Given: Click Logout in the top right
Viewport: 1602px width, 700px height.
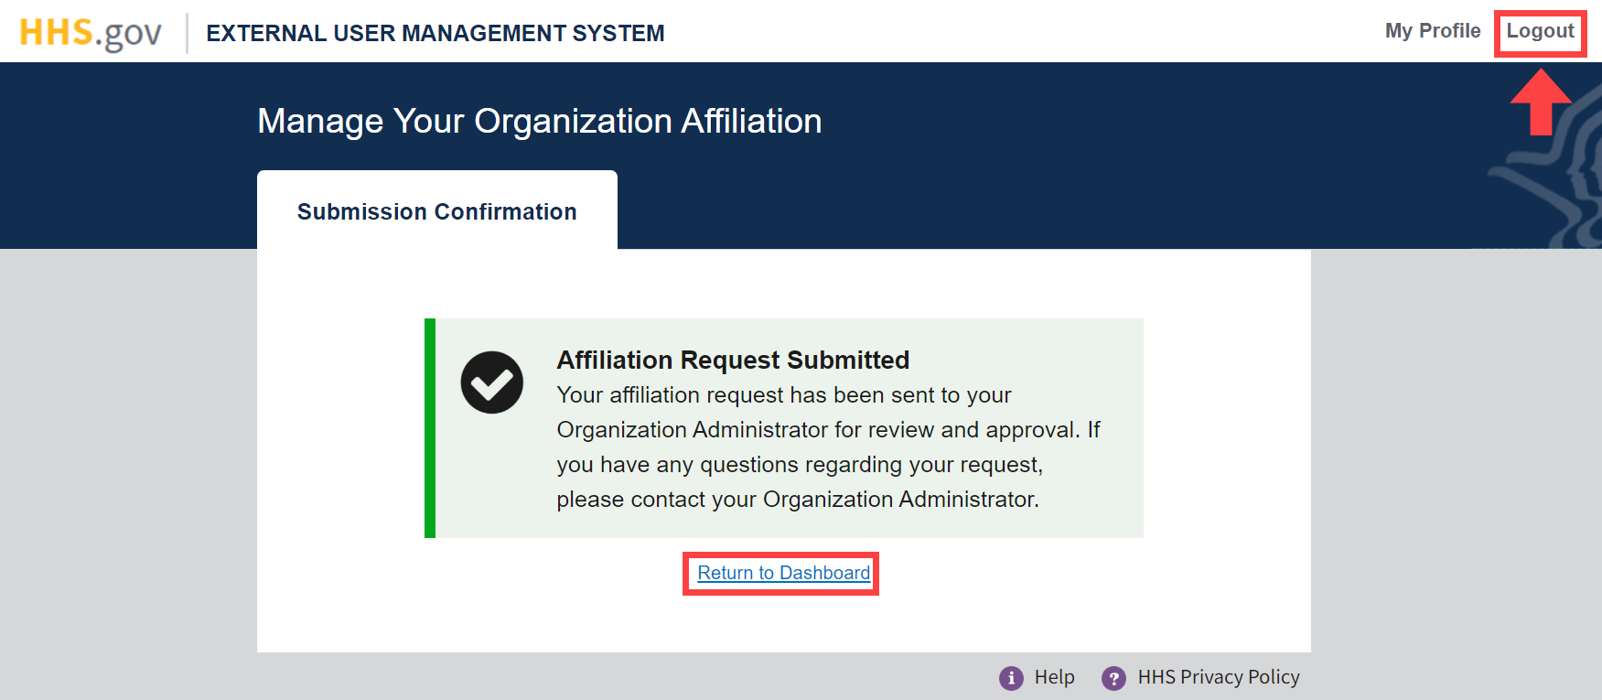Looking at the screenshot, I should 1540,30.
